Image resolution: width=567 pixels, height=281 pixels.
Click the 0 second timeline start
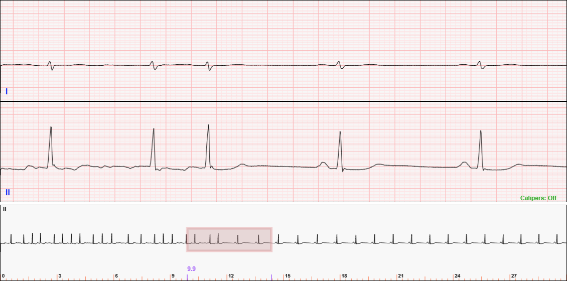pos(3,276)
